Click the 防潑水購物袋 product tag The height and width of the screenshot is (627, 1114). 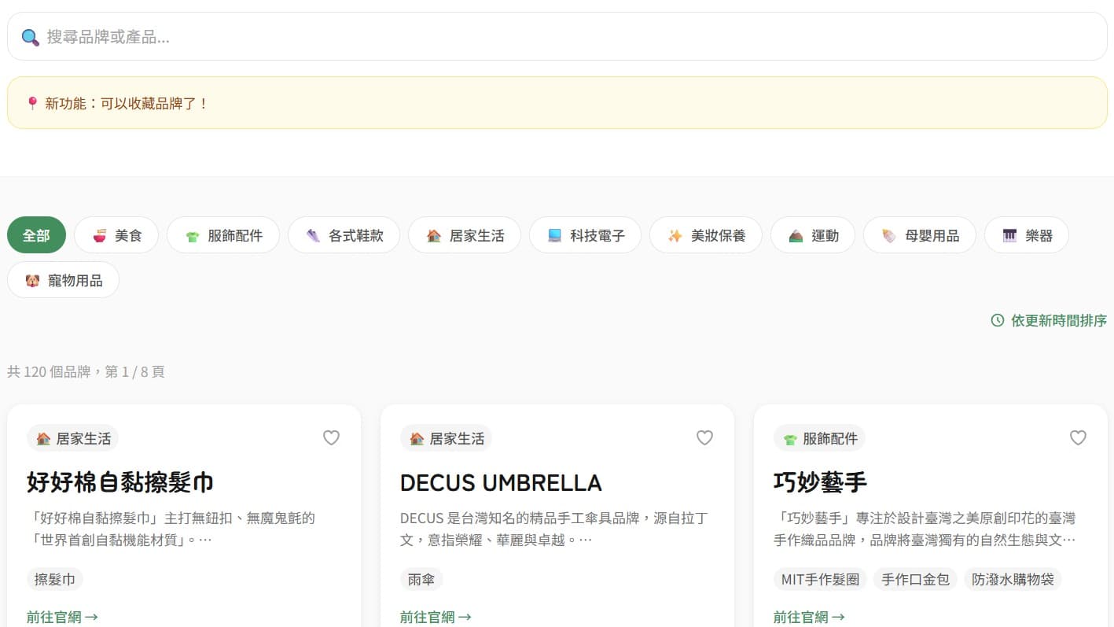pyautogui.click(x=1013, y=580)
